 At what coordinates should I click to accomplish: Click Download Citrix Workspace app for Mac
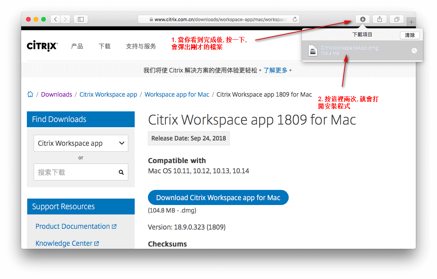click(x=218, y=197)
